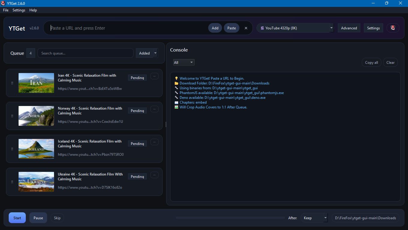Image resolution: width=408 pixels, height=230 pixels.
Task: Click the YTGet logo icon beside Settings
Action: [393, 28]
